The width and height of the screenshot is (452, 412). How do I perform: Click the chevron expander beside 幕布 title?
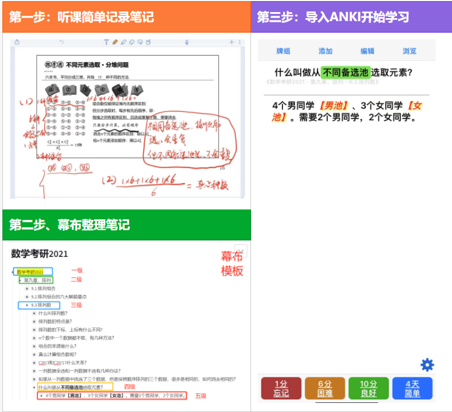click(241, 251)
